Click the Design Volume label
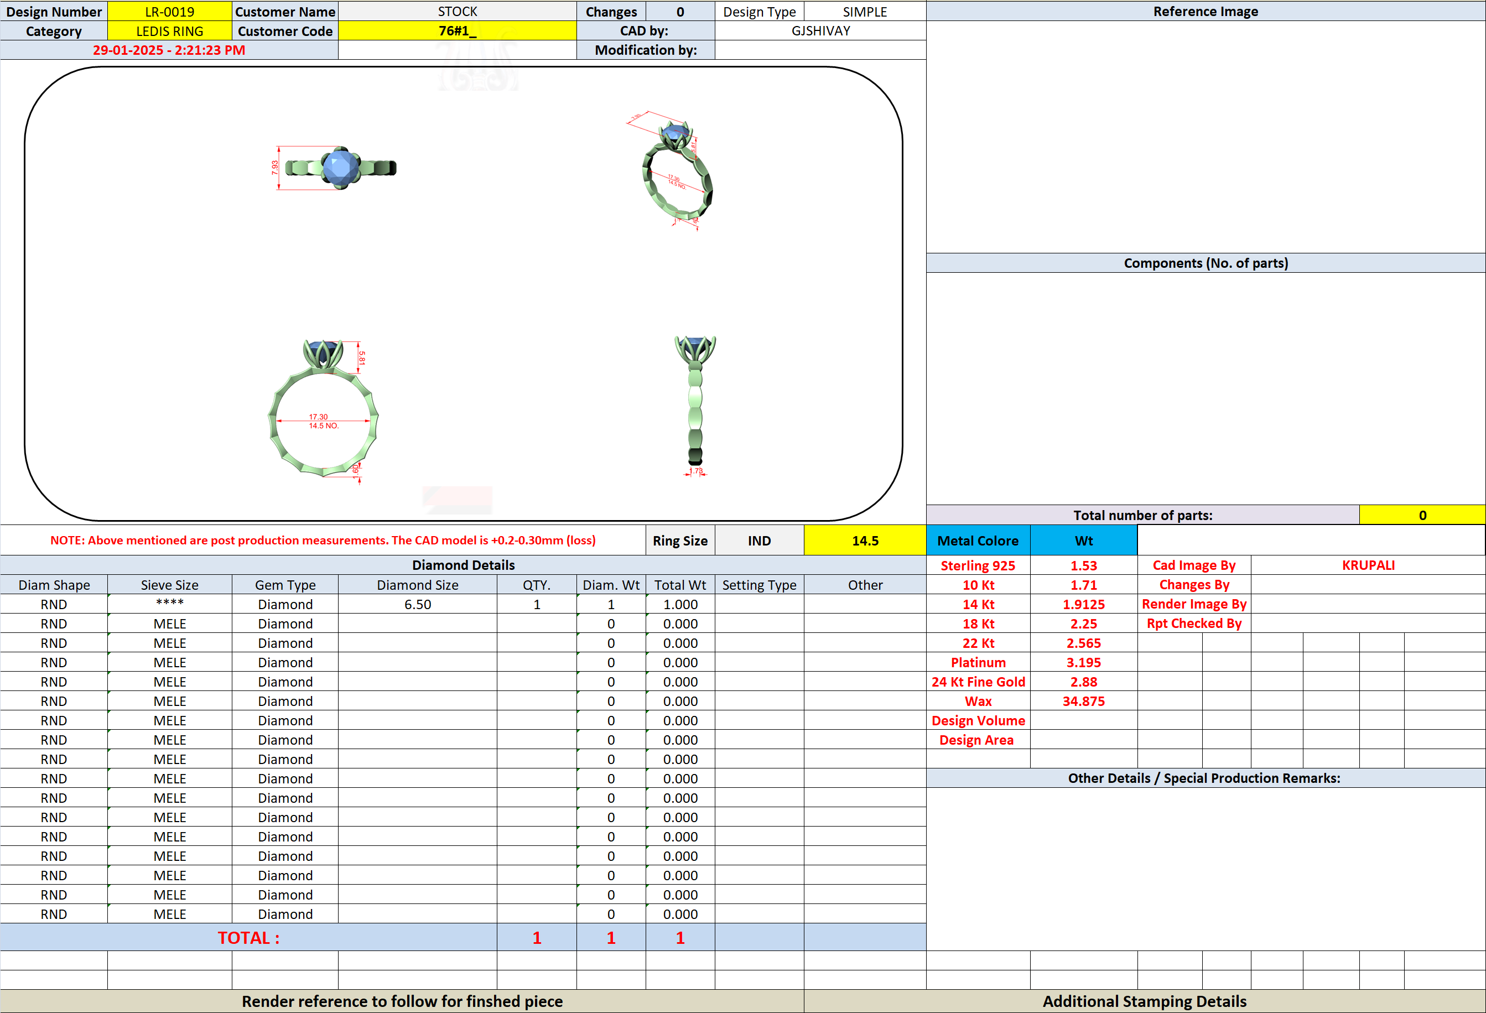 click(978, 720)
